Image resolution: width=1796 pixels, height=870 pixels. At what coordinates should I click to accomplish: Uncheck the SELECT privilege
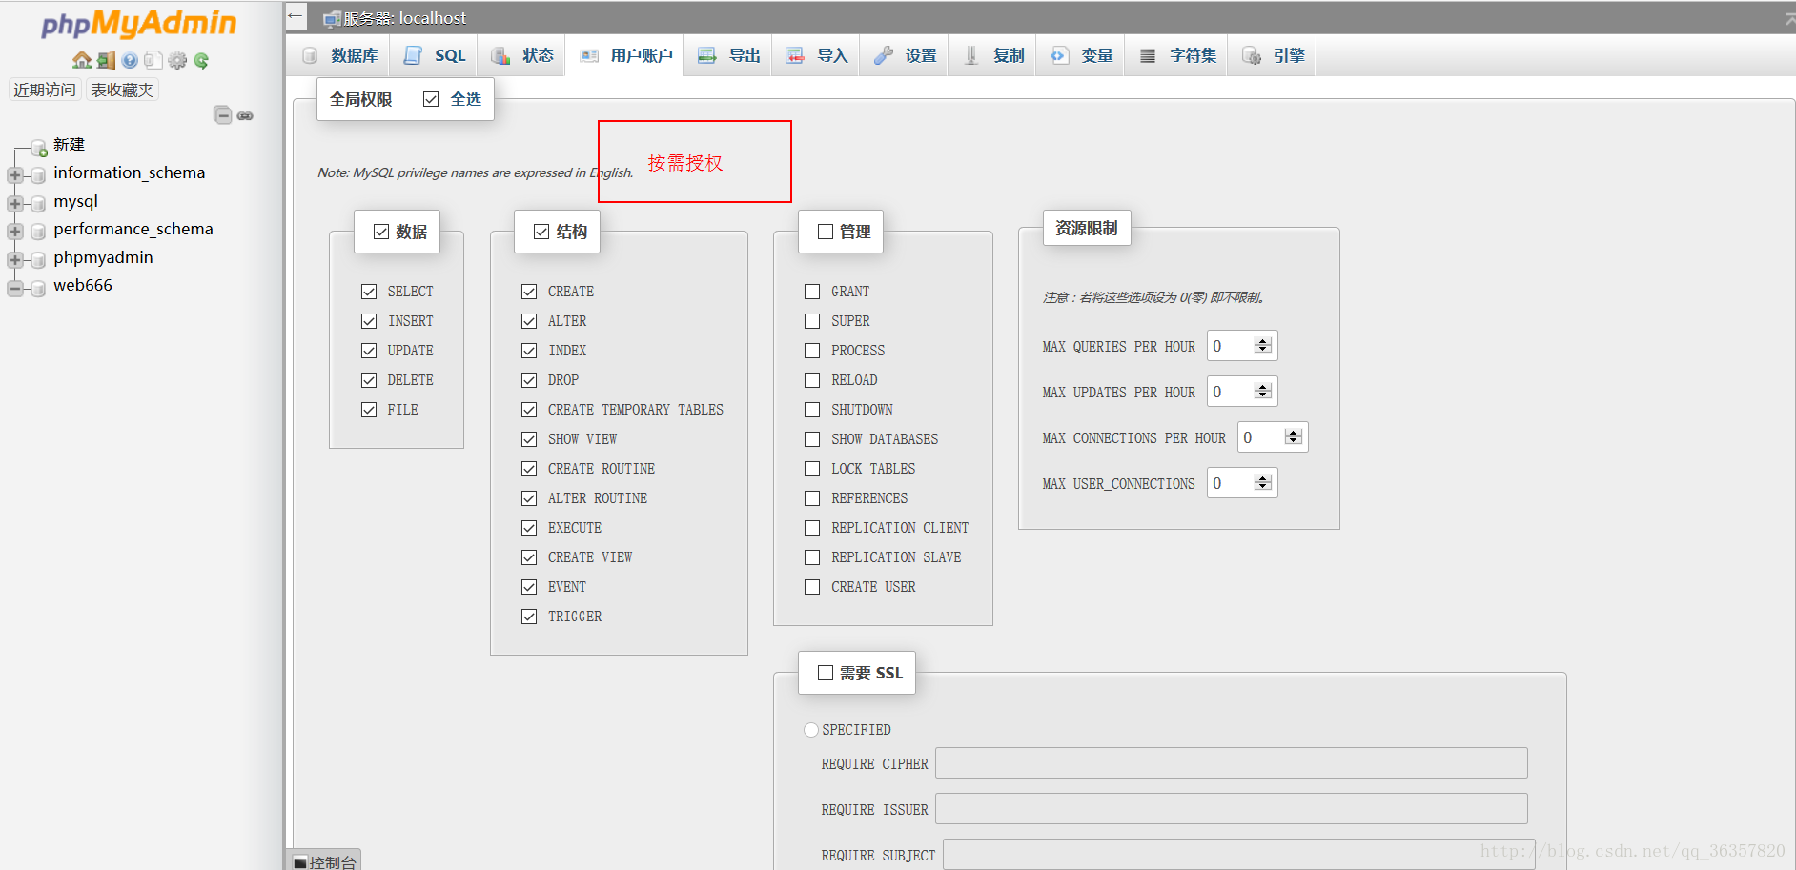(x=369, y=292)
